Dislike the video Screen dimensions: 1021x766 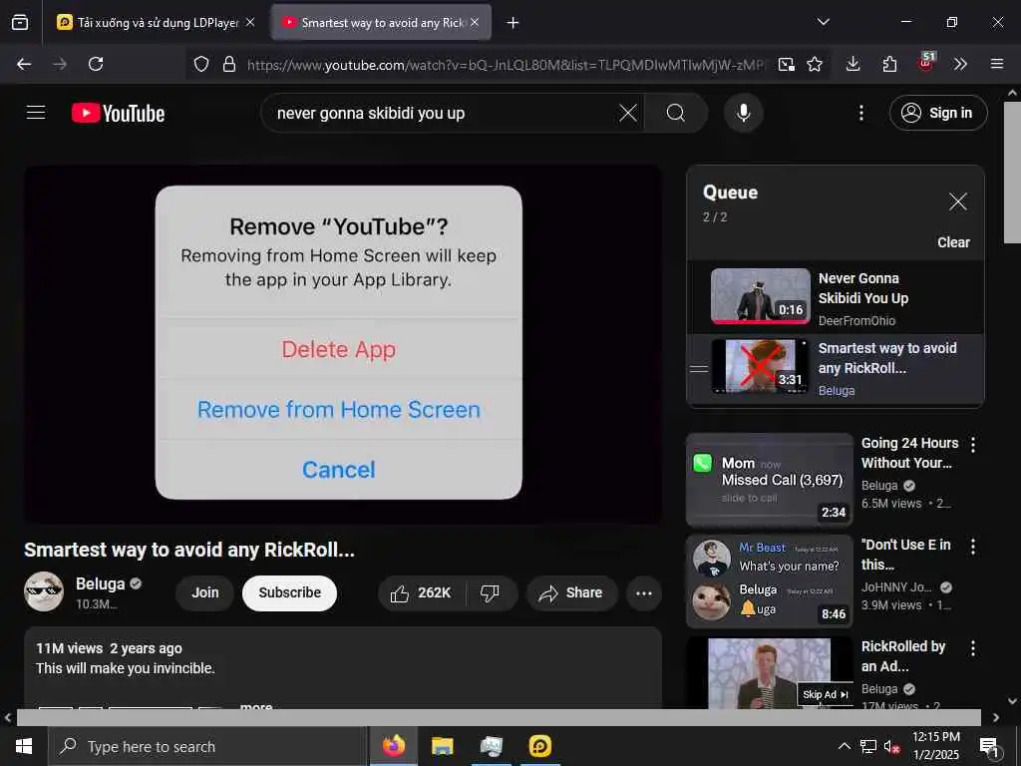click(490, 592)
